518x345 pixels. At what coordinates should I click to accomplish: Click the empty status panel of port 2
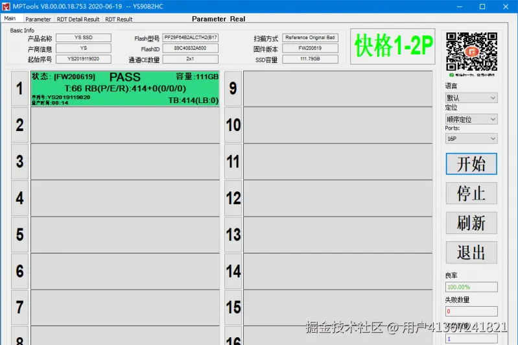pyautogui.click(x=125, y=125)
